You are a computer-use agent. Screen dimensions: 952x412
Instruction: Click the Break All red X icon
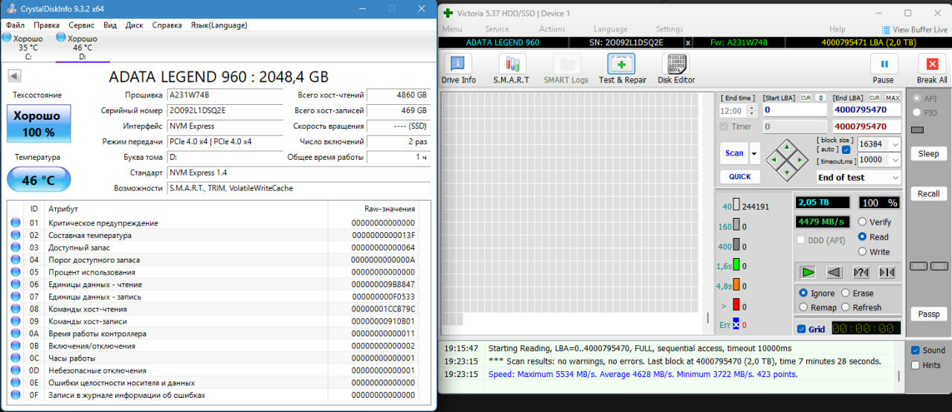(931, 64)
